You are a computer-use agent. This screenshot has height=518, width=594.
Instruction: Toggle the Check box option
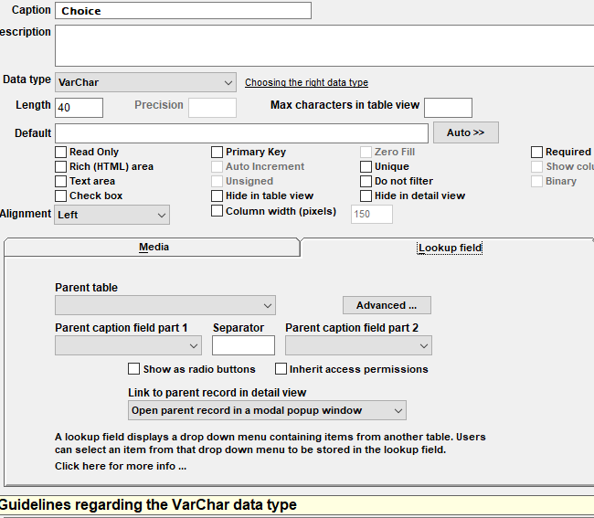pos(60,196)
